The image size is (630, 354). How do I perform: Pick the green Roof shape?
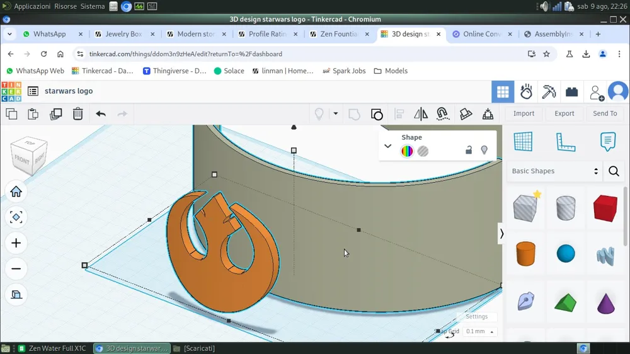[x=565, y=302]
